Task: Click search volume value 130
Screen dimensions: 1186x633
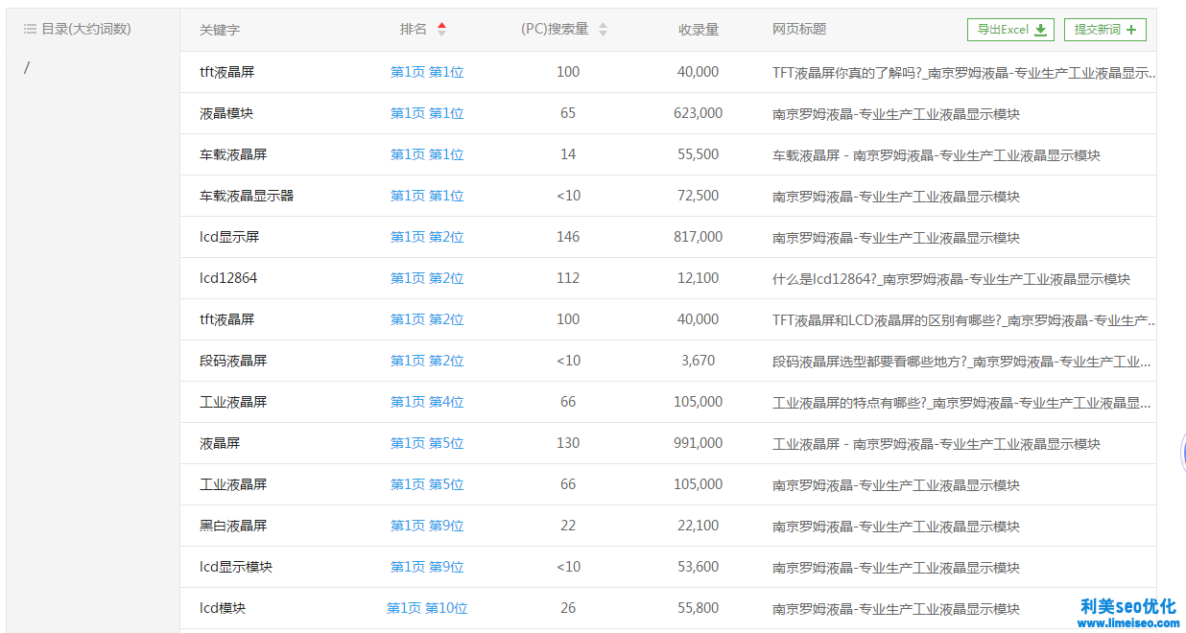Action: (x=568, y=443)
